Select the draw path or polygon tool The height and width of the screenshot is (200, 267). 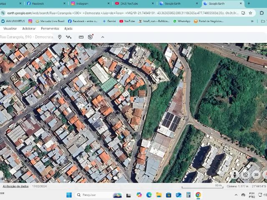68,37
